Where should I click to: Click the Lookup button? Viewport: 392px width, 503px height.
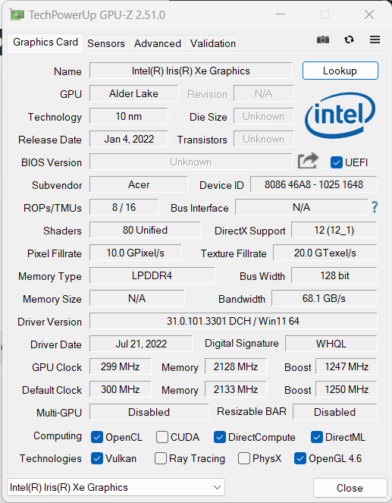point(340,71)
